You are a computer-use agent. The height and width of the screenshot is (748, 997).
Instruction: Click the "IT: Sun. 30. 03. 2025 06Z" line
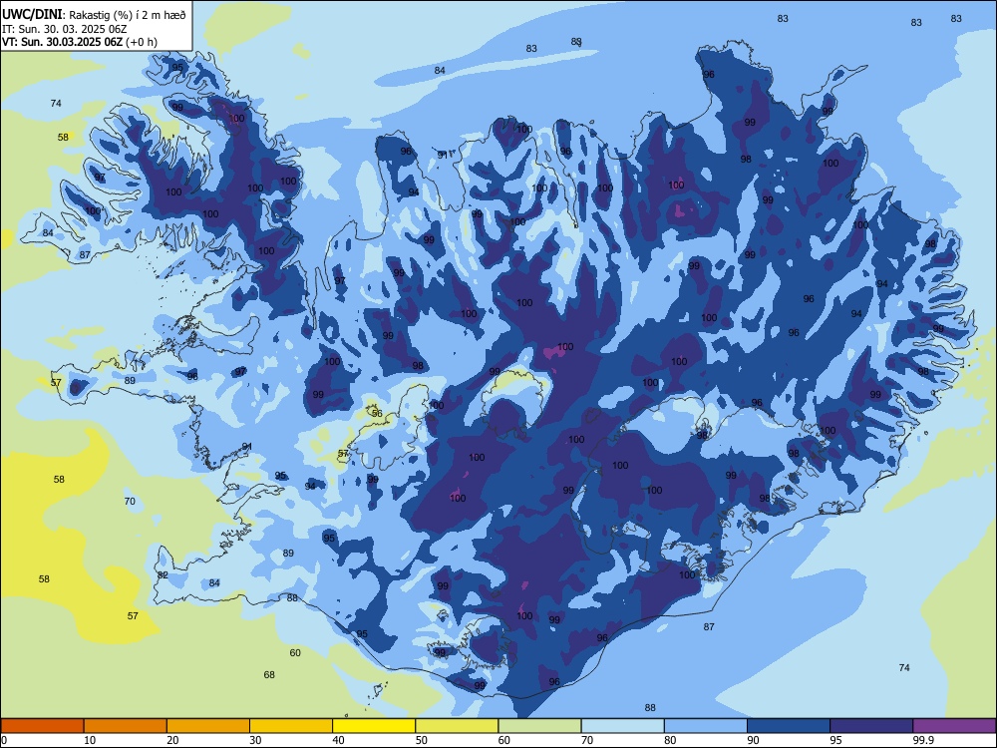(x=62, y=29)
